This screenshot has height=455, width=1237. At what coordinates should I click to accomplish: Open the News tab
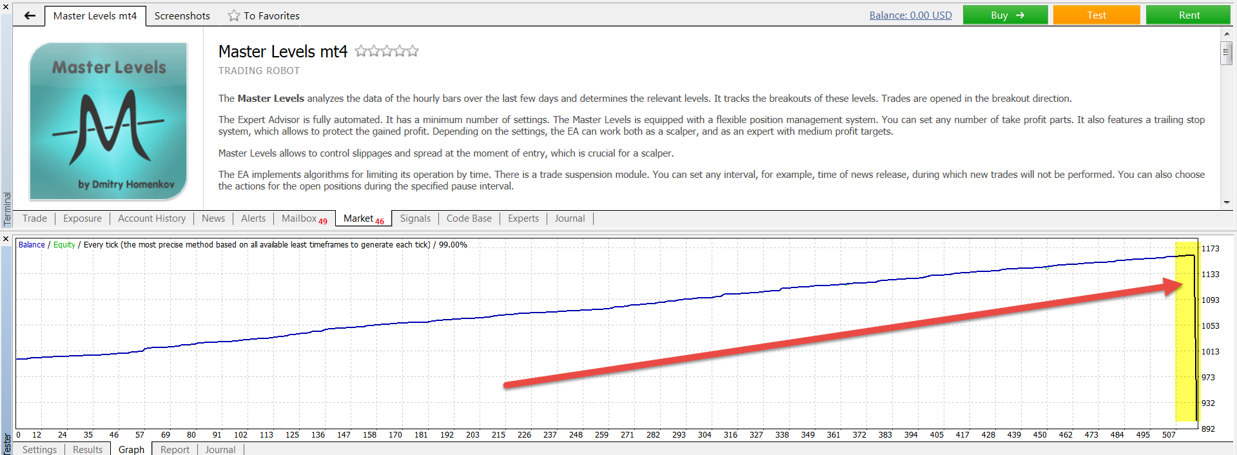tap(213, 218)
